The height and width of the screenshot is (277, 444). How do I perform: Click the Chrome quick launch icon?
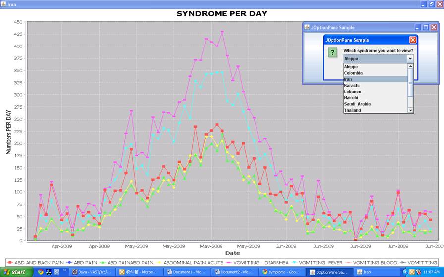tap(41, 272)
